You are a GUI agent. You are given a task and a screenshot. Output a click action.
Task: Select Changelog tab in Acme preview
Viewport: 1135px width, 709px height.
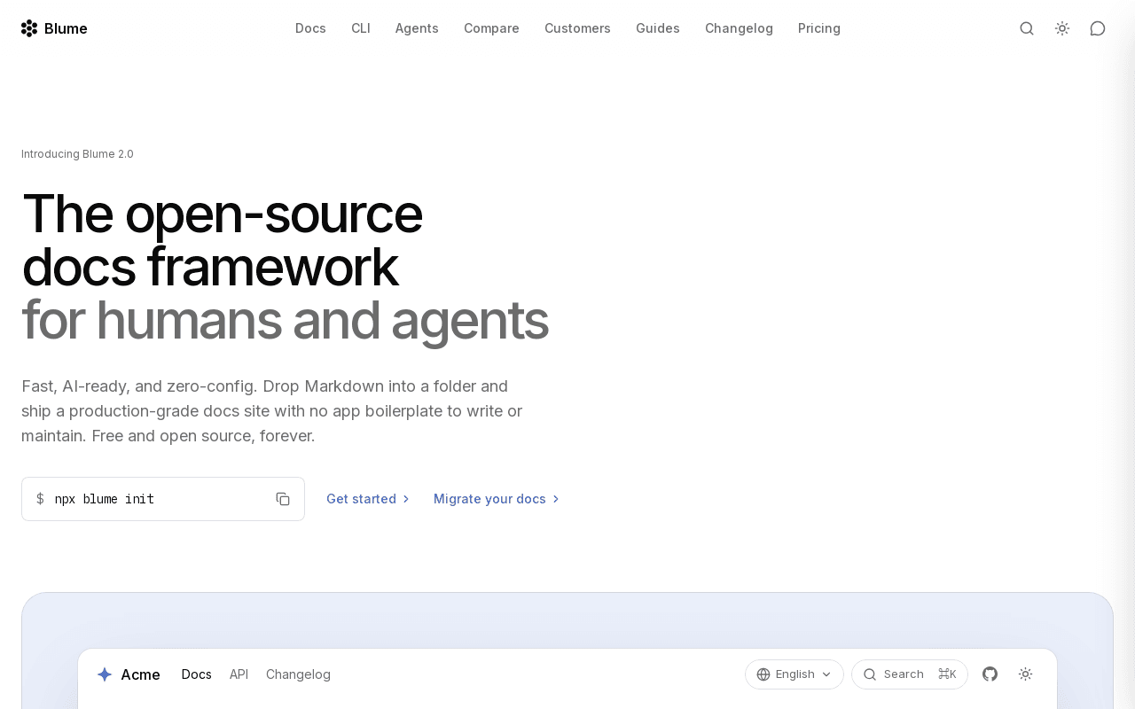(298, 674)
